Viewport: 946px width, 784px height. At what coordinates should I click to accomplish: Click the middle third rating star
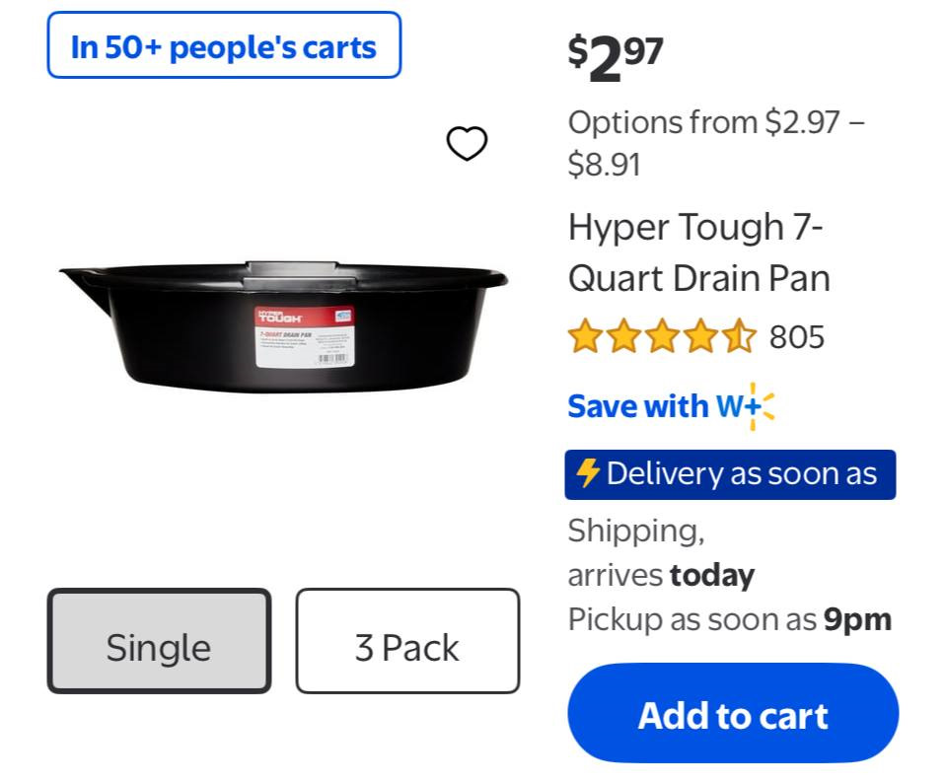(x=662, y=337)
